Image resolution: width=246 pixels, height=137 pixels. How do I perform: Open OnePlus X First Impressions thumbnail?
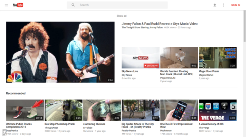click(x=179, y=110)
